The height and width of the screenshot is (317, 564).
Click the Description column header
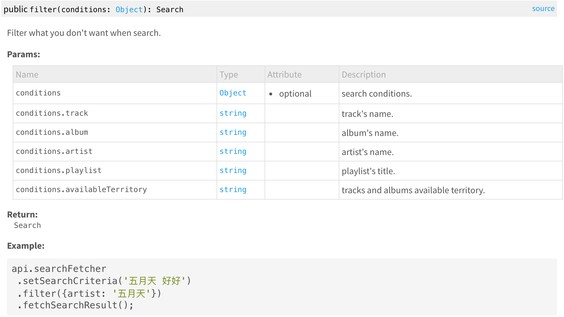click(x=364, y=75)
